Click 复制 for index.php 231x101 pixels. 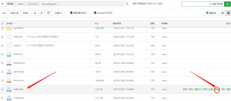click(x=185, y=89)
